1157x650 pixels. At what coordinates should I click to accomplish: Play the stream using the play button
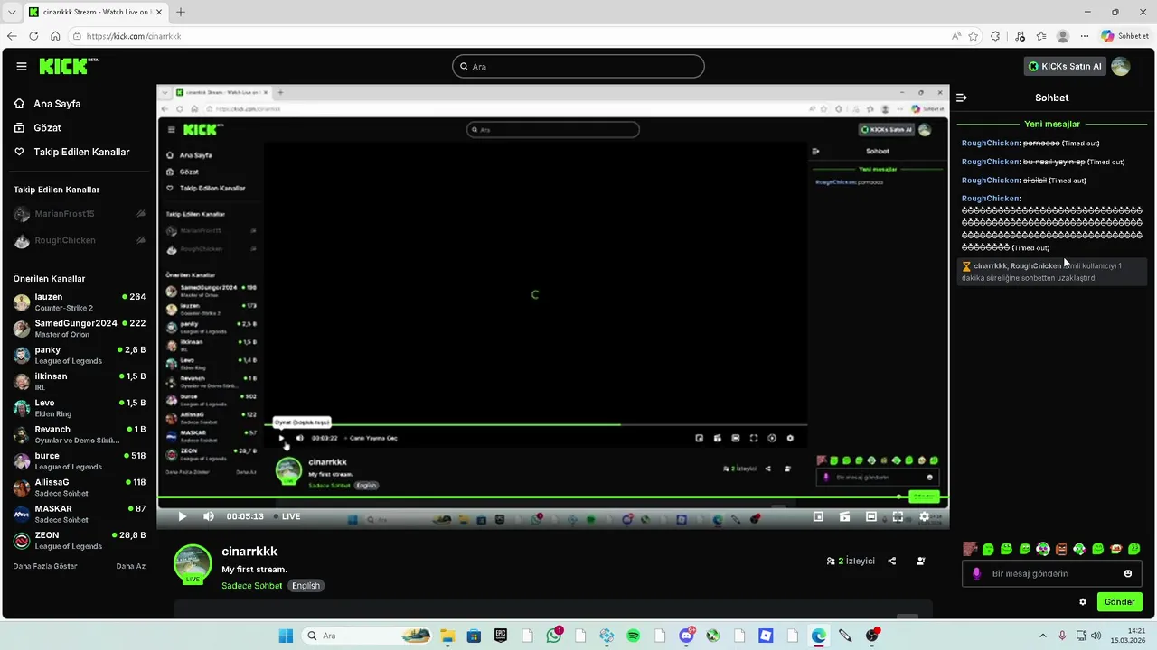click(182, 516)
